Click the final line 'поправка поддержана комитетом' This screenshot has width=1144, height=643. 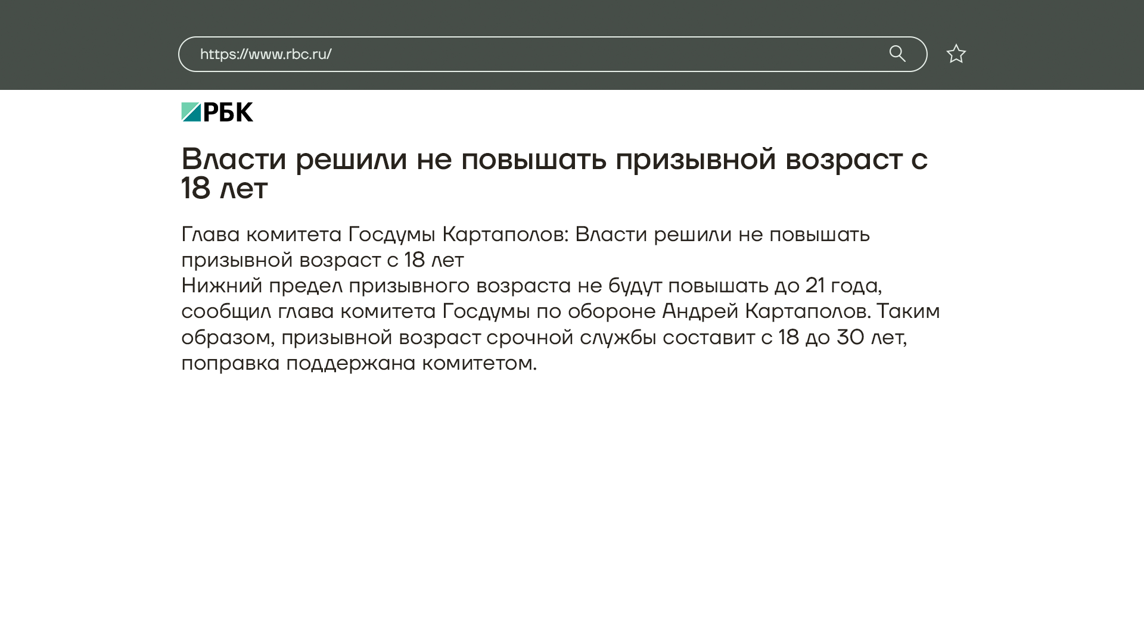(x=359, y=363)
